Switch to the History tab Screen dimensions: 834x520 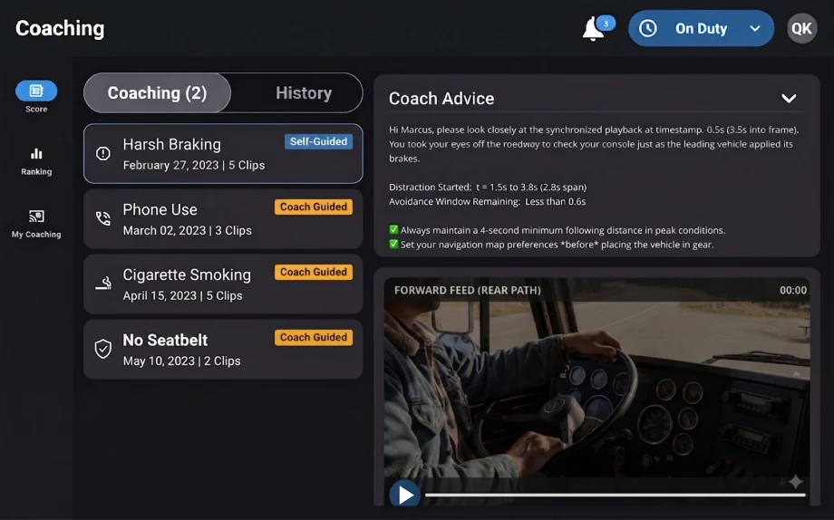[304, 93]
